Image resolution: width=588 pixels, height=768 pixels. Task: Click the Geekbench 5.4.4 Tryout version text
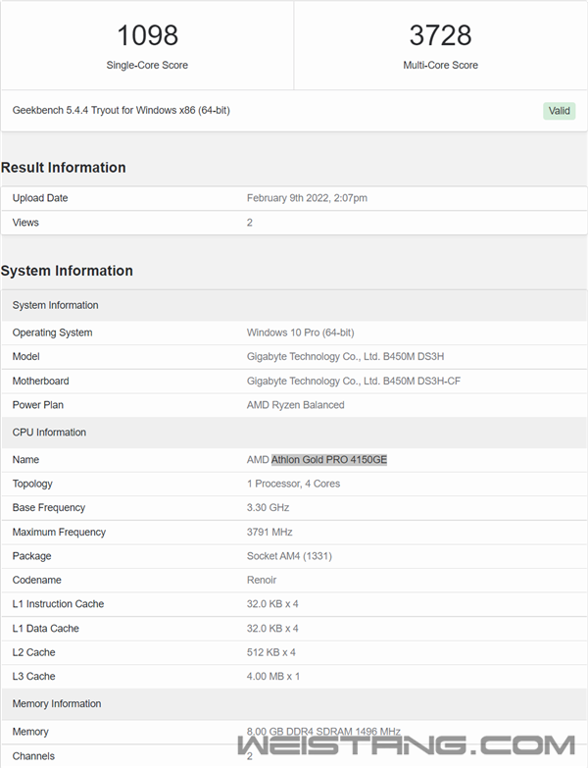click(122, 111)
